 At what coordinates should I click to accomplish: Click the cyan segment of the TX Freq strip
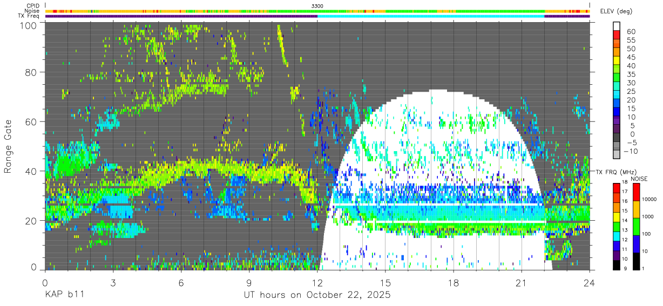point(431,16)
